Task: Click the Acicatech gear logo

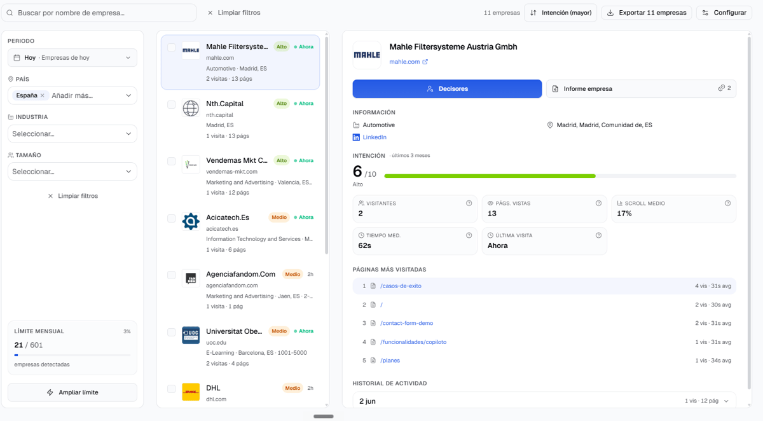Action: coord(191,221)
